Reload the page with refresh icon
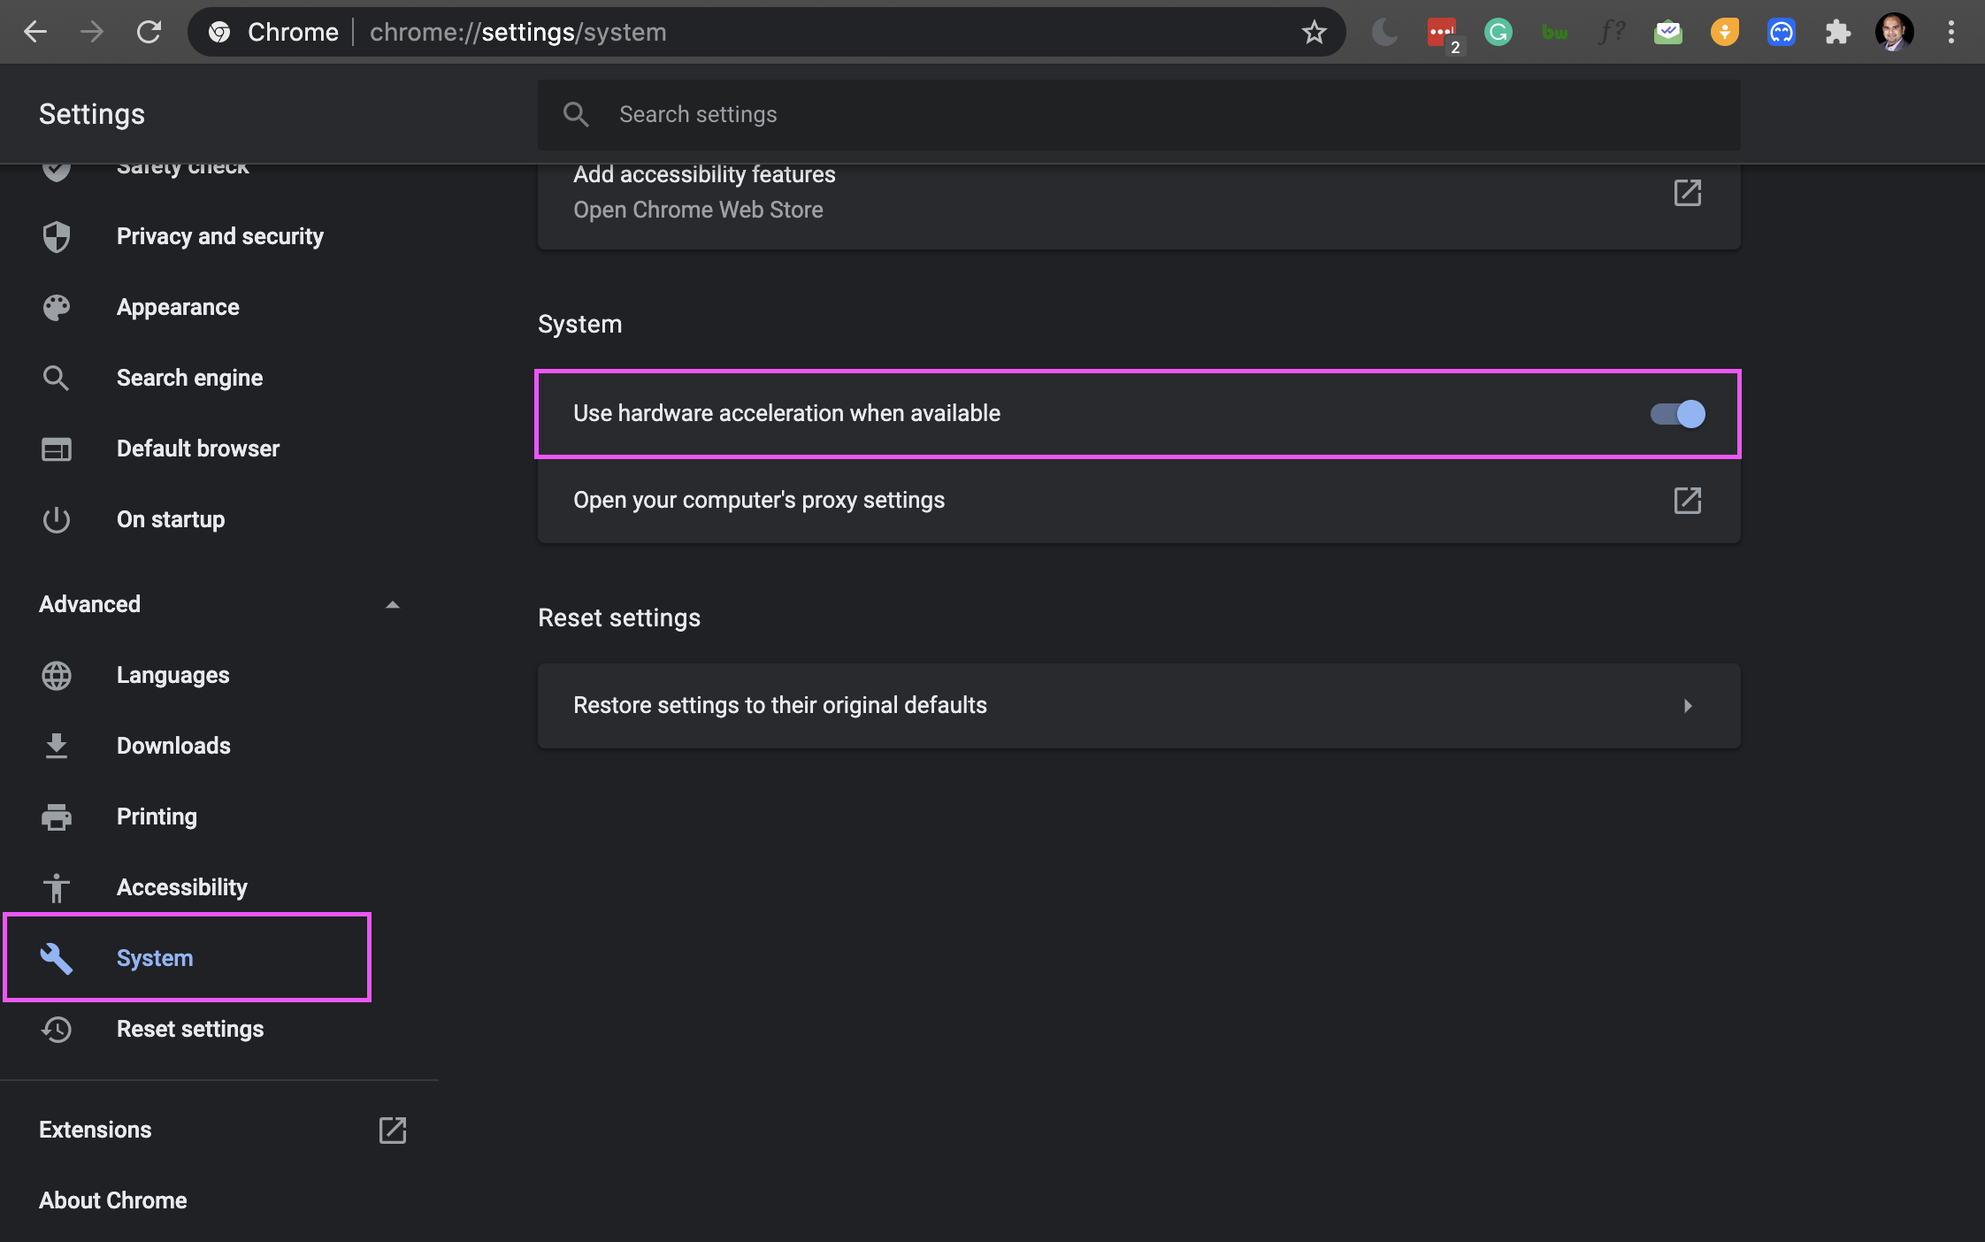Image resolution: width=1985 pixels, height=1242 pixels. (x=149, y=33)
